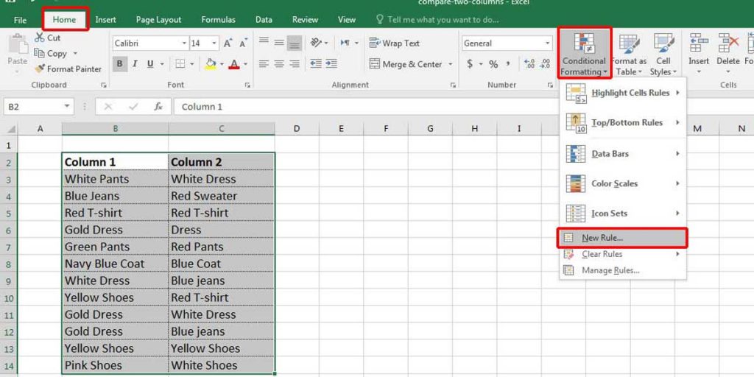Click the Conditional Formatting button

coord(584,53)
